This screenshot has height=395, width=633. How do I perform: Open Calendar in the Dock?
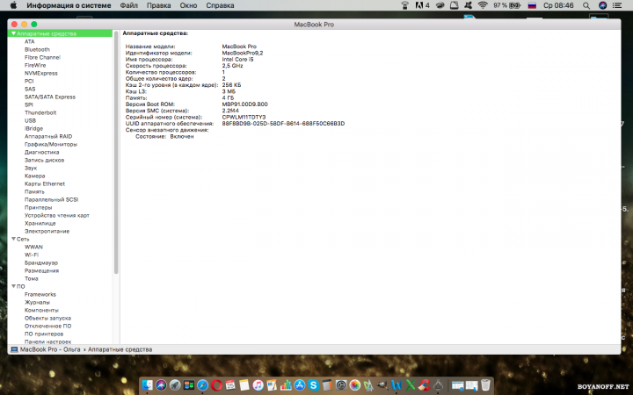pos(230,385)
